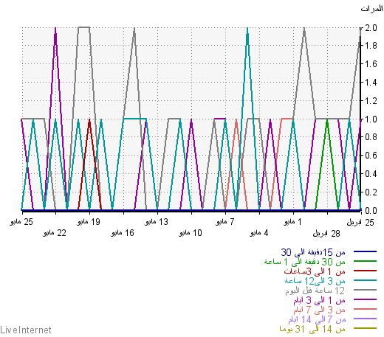Click the 1.6 y-axis value
Image resolution: width=384 pixels, height=337 pixels.
pyautogui.click(x=371, y=64)
